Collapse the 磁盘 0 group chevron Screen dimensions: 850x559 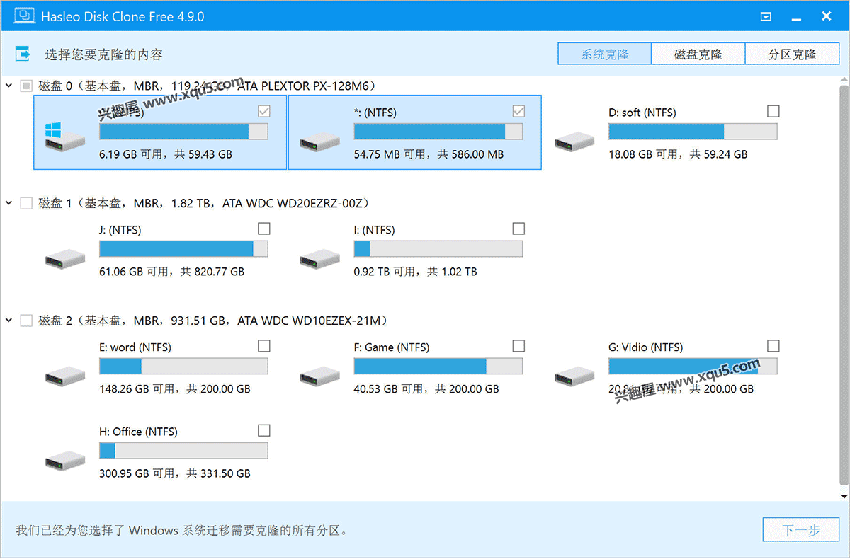tap(9, 86)
